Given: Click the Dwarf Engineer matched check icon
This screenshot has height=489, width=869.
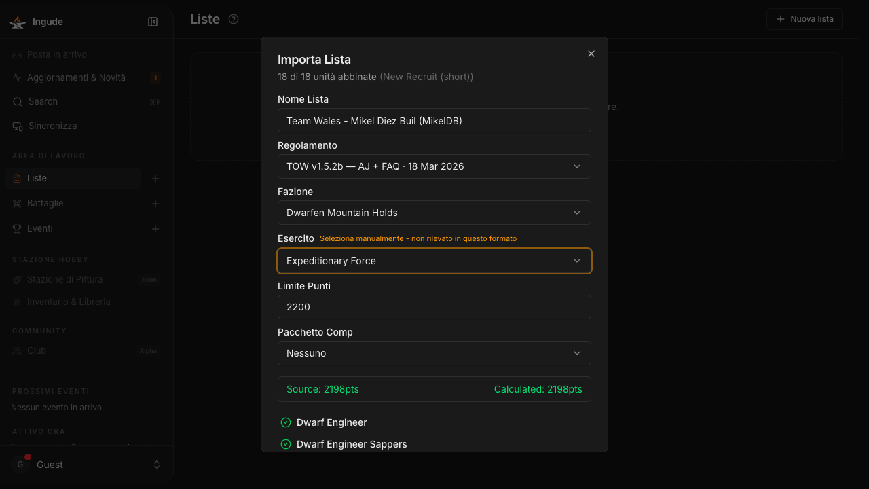Looking at the screenshot, I should 286,422.
